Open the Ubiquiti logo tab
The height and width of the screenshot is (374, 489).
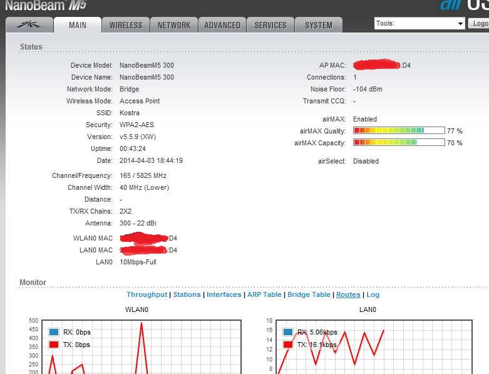[x=29, y=25]
